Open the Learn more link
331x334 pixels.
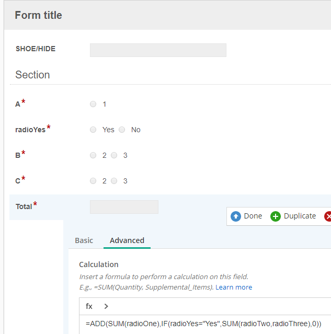(234, 287)
